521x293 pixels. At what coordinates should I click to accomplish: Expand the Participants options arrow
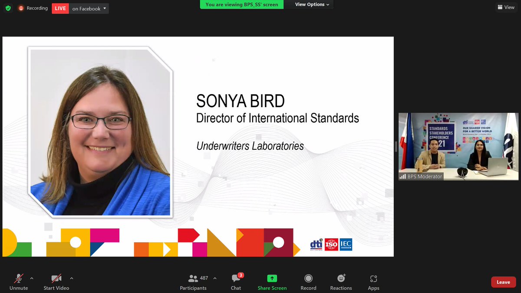pyautogui.click(x=215, y=278)
